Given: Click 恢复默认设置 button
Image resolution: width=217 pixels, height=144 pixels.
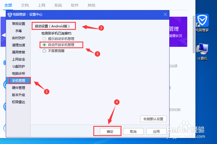Looking at the screenshot, I should pos(153,119).
